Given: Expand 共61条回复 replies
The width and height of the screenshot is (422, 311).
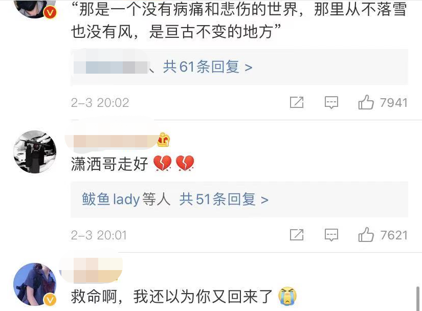Looking at the screenshot, I should click(208, 66).
